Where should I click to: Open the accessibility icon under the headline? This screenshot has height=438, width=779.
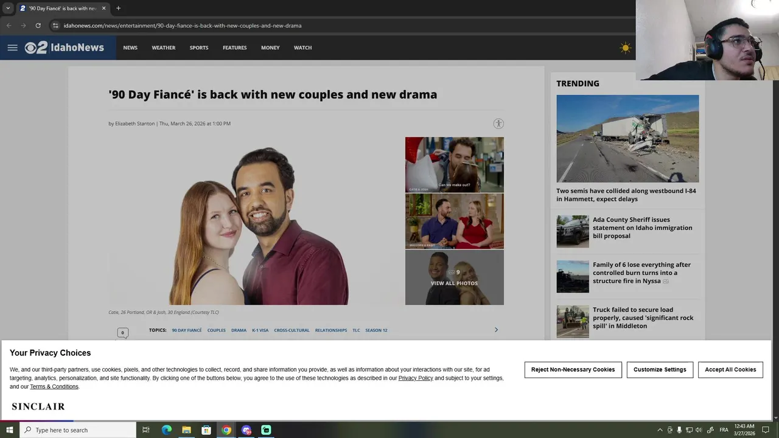click(498, 123)
